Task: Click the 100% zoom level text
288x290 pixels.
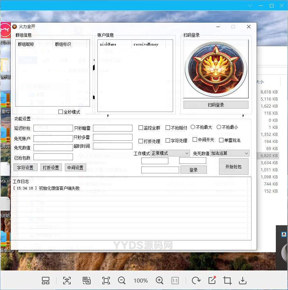Action: (141, 281)
